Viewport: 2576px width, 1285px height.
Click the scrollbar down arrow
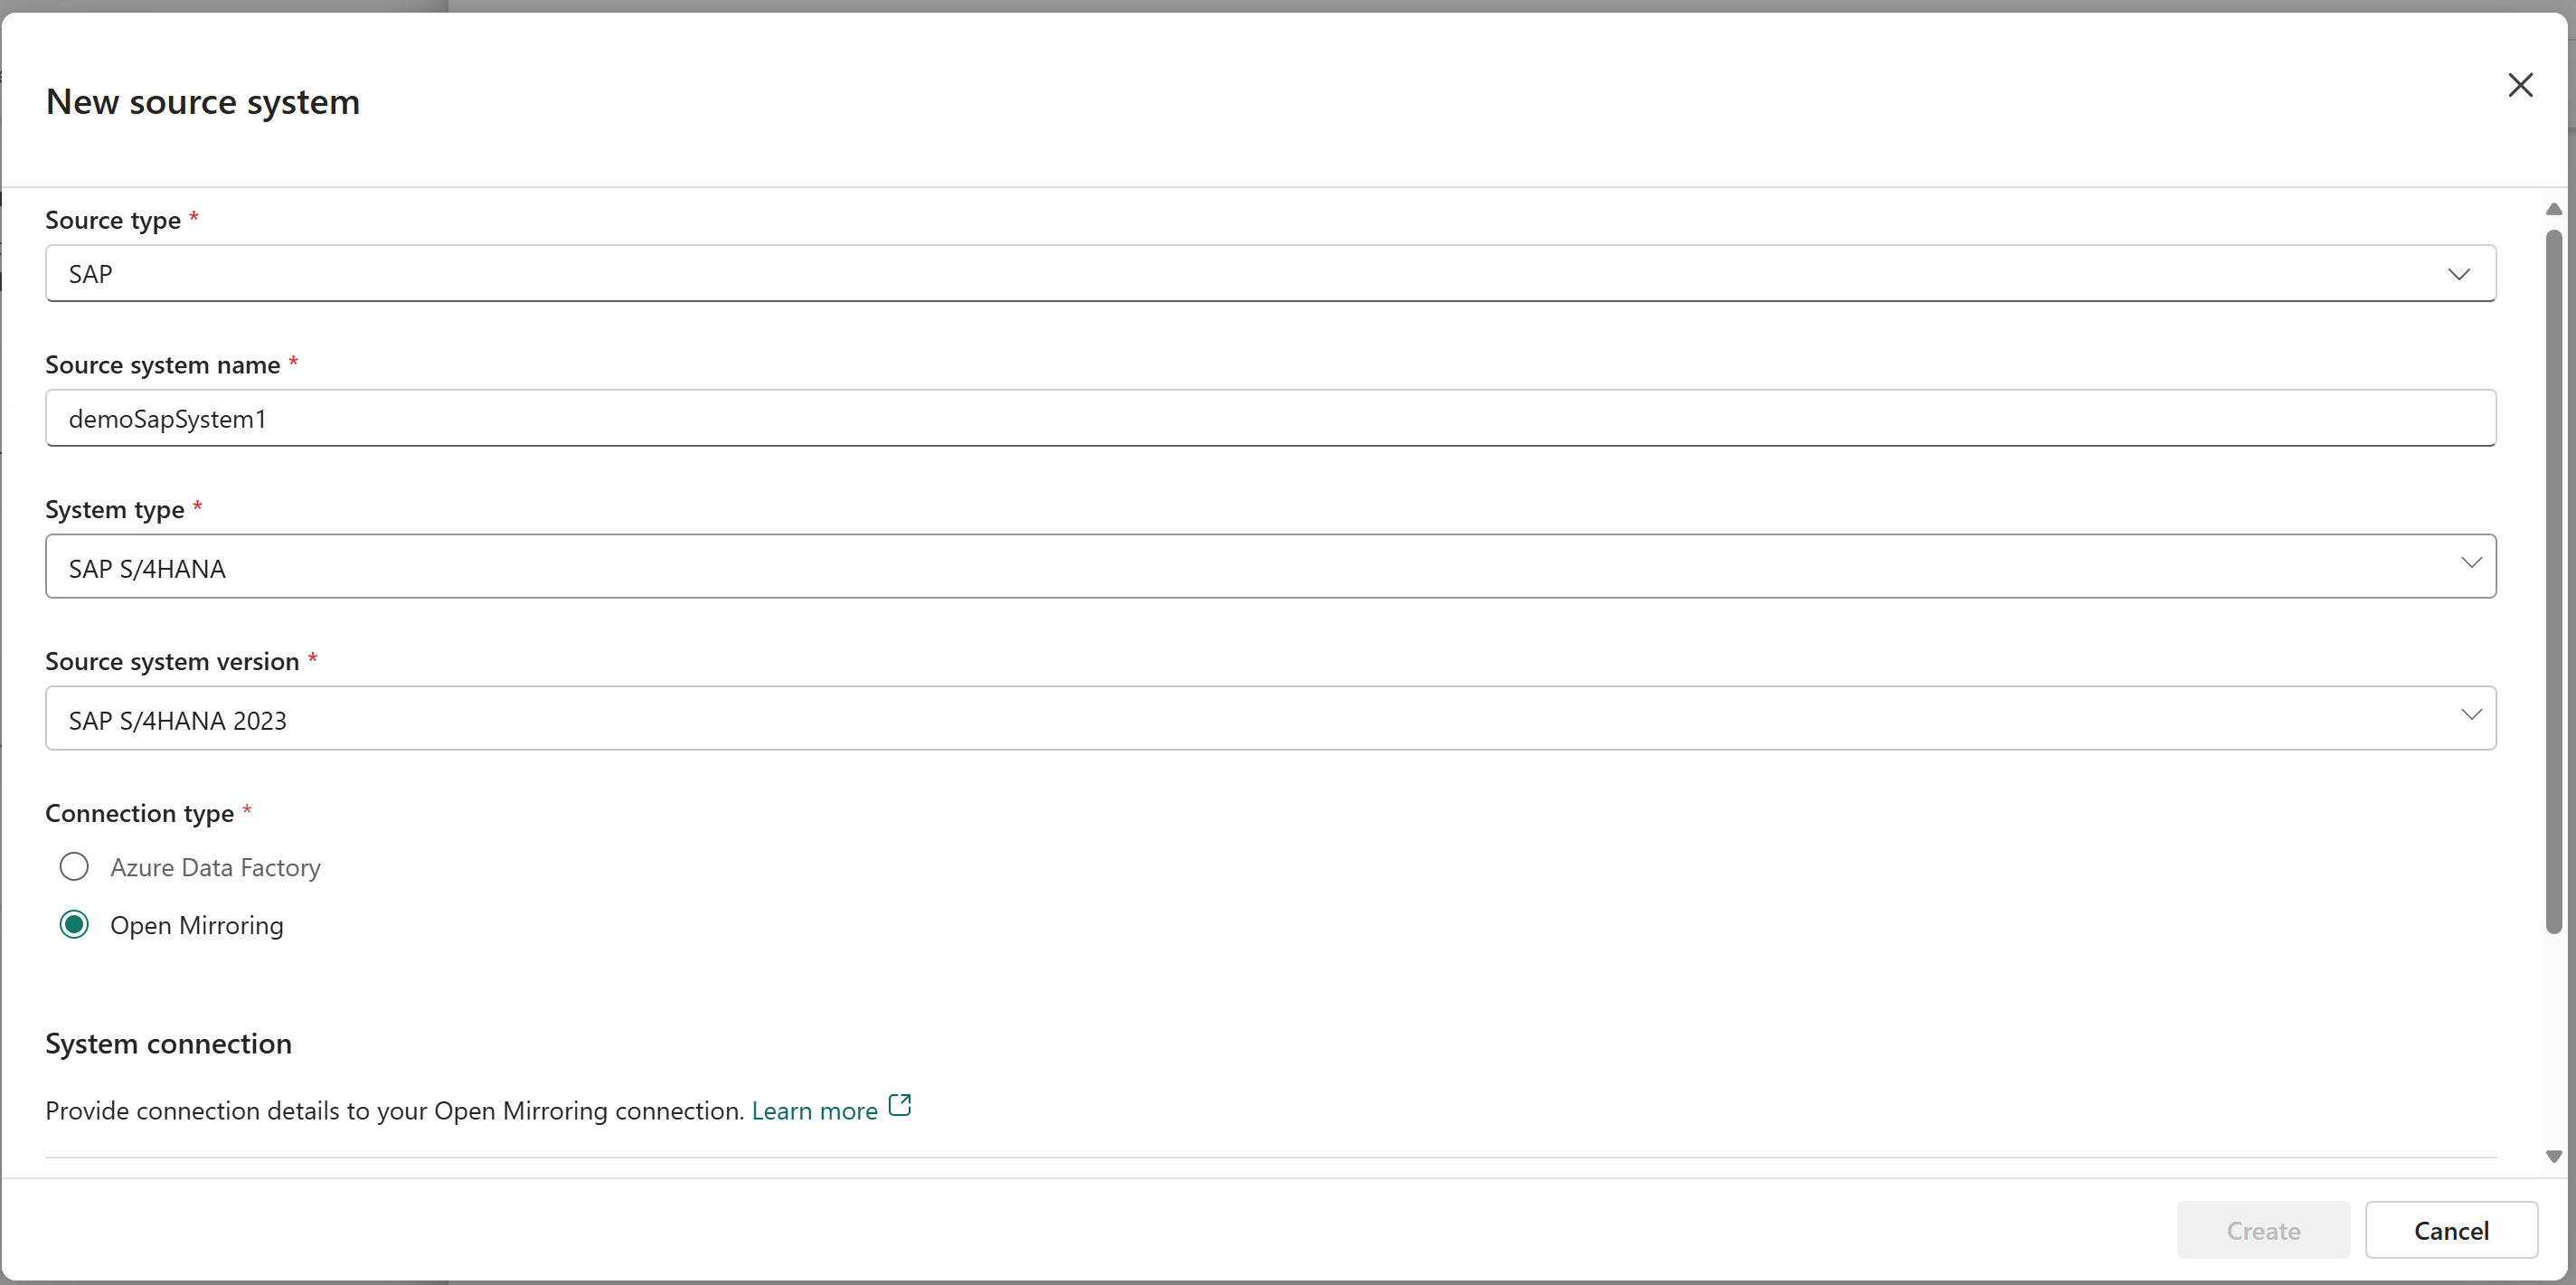click(2553, 1157)
